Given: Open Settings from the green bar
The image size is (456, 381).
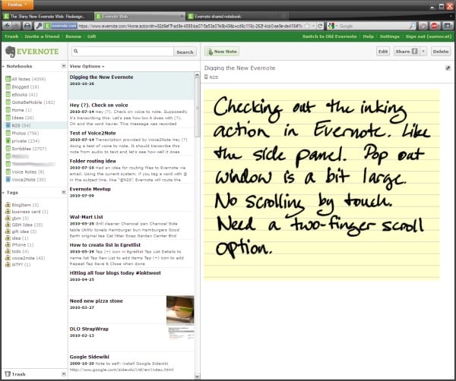Looking at the screenshot, I should [x=389, y=36].
